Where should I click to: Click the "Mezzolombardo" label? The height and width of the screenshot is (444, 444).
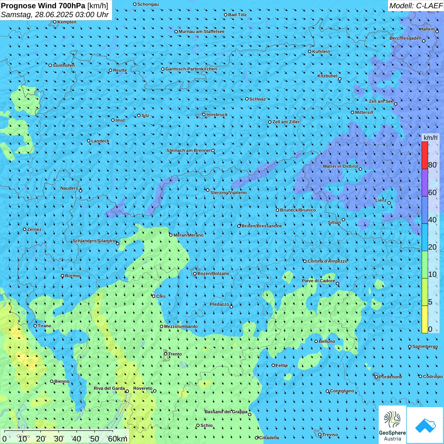point(181,326)
